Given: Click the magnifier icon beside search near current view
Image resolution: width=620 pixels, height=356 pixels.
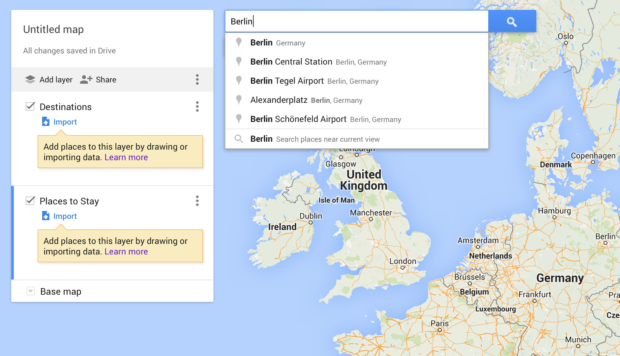Looking at the screenshot, I should pos(239,139).
